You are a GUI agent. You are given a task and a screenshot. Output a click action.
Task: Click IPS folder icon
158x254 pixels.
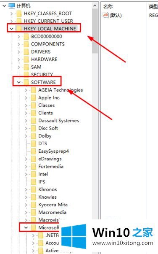(x=34, y=182)
